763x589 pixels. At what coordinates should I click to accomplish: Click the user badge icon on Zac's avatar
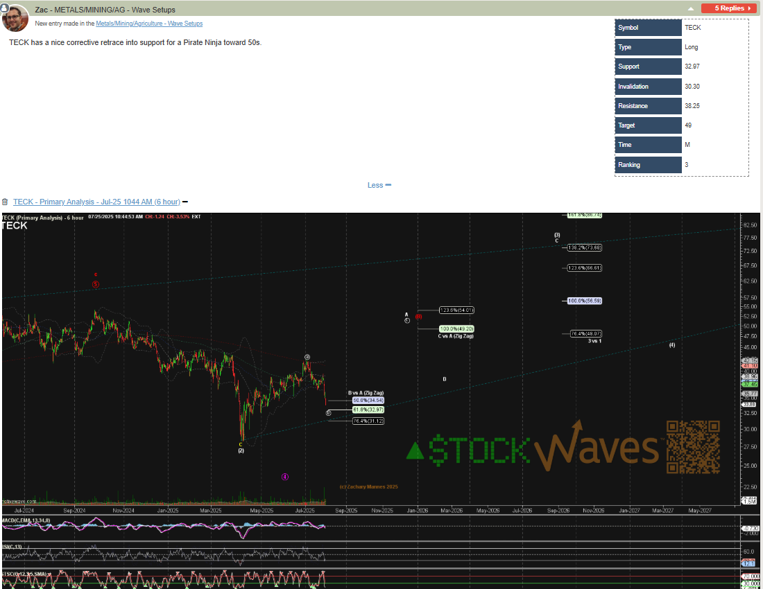tap(4, 8)
